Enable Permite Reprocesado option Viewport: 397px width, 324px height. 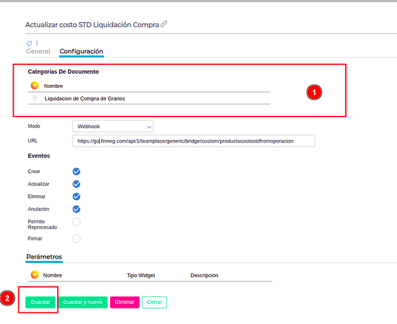76,222
